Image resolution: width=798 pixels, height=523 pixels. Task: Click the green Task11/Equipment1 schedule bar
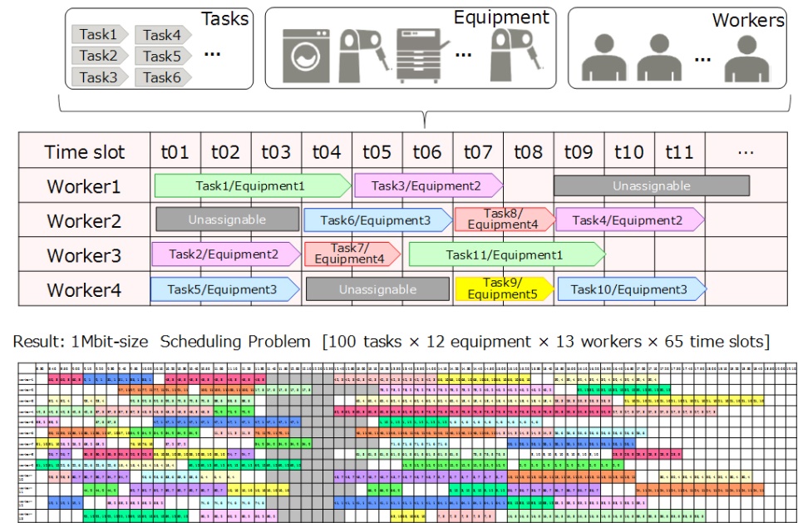pos(506,254)
